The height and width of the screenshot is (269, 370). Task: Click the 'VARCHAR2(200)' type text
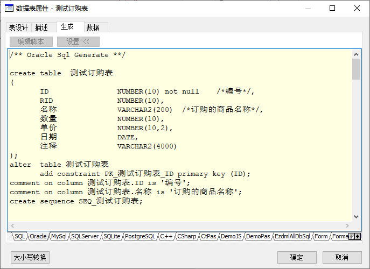(x=145, y=110)
